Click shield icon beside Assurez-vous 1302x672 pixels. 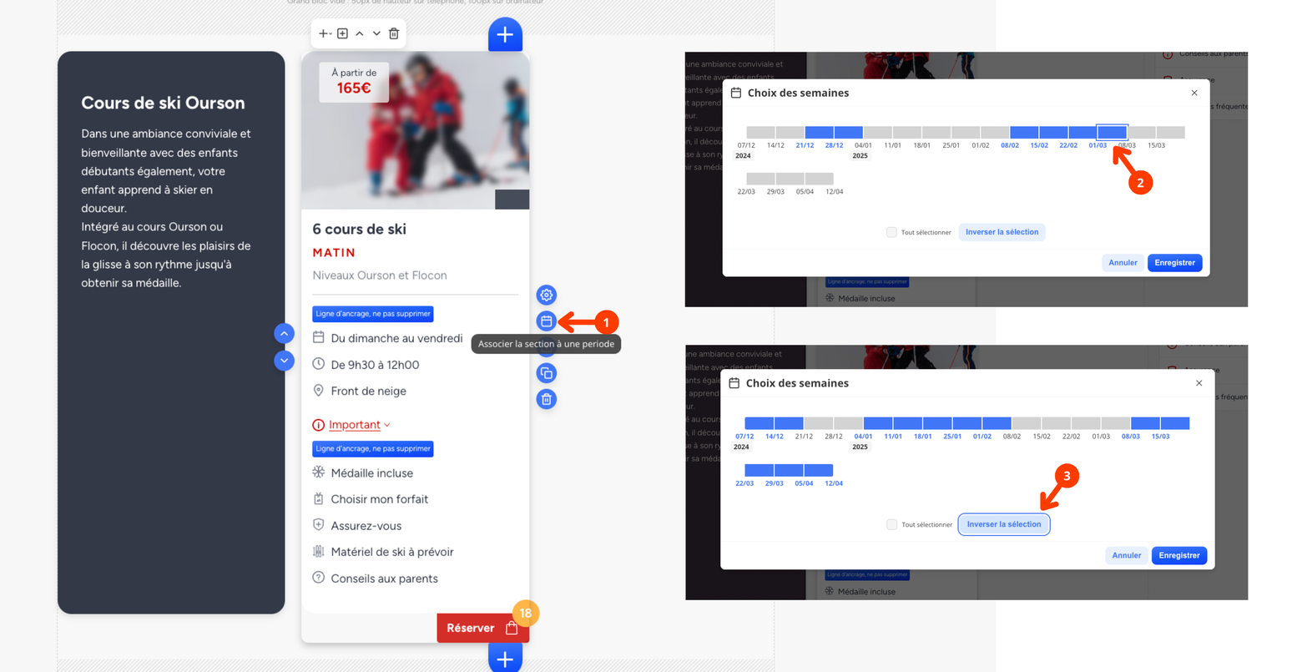pyautogui.click(x=318, y=525)
